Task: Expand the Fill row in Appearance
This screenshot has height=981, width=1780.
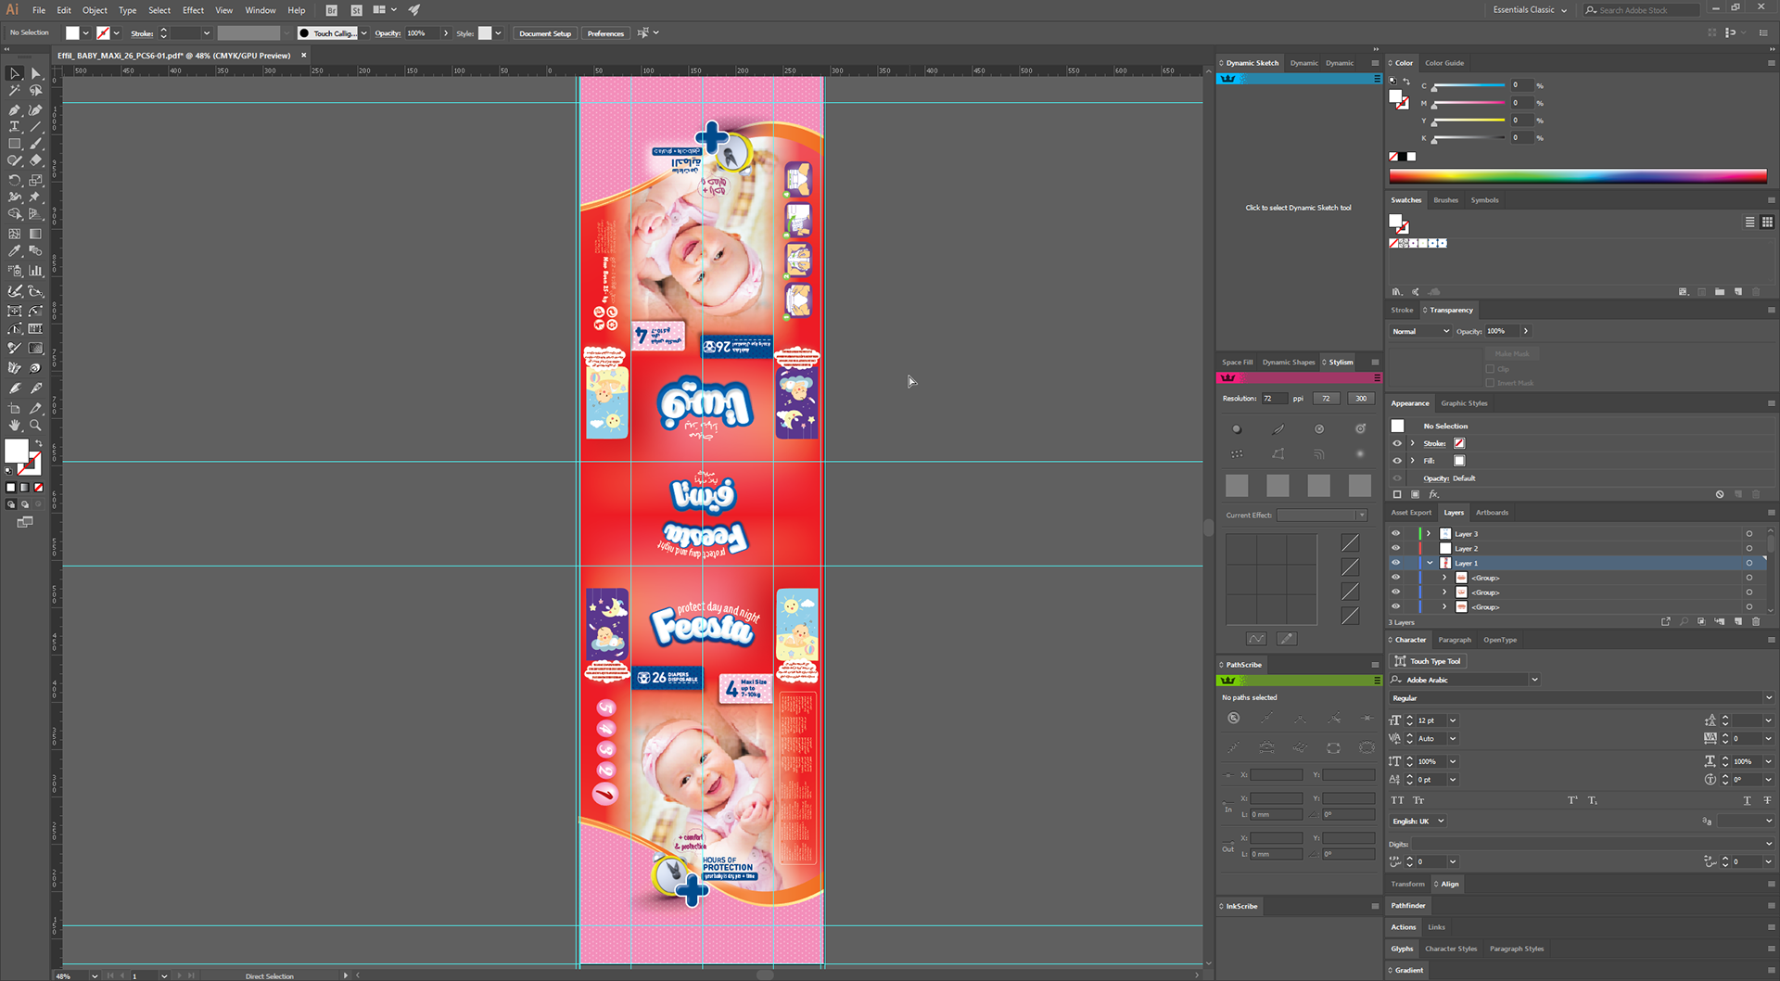Action: 1413,461
